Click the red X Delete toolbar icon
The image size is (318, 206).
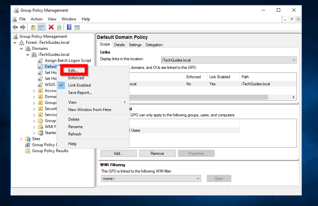pos(51,27)
